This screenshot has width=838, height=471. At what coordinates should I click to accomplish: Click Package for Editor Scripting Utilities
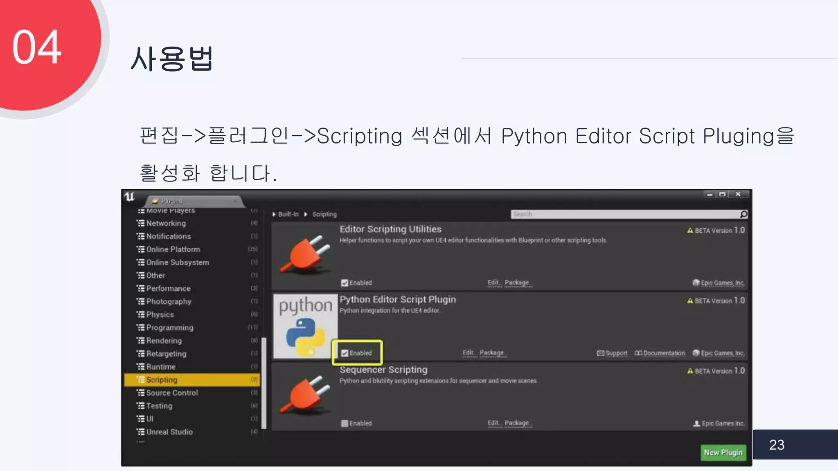tap(518, 283)
